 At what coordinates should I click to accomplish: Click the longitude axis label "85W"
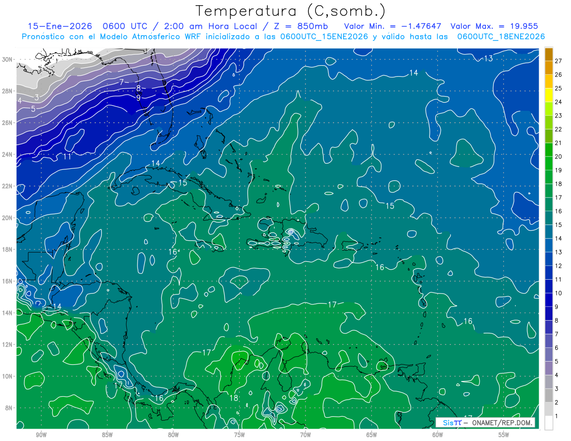[107, 435]
